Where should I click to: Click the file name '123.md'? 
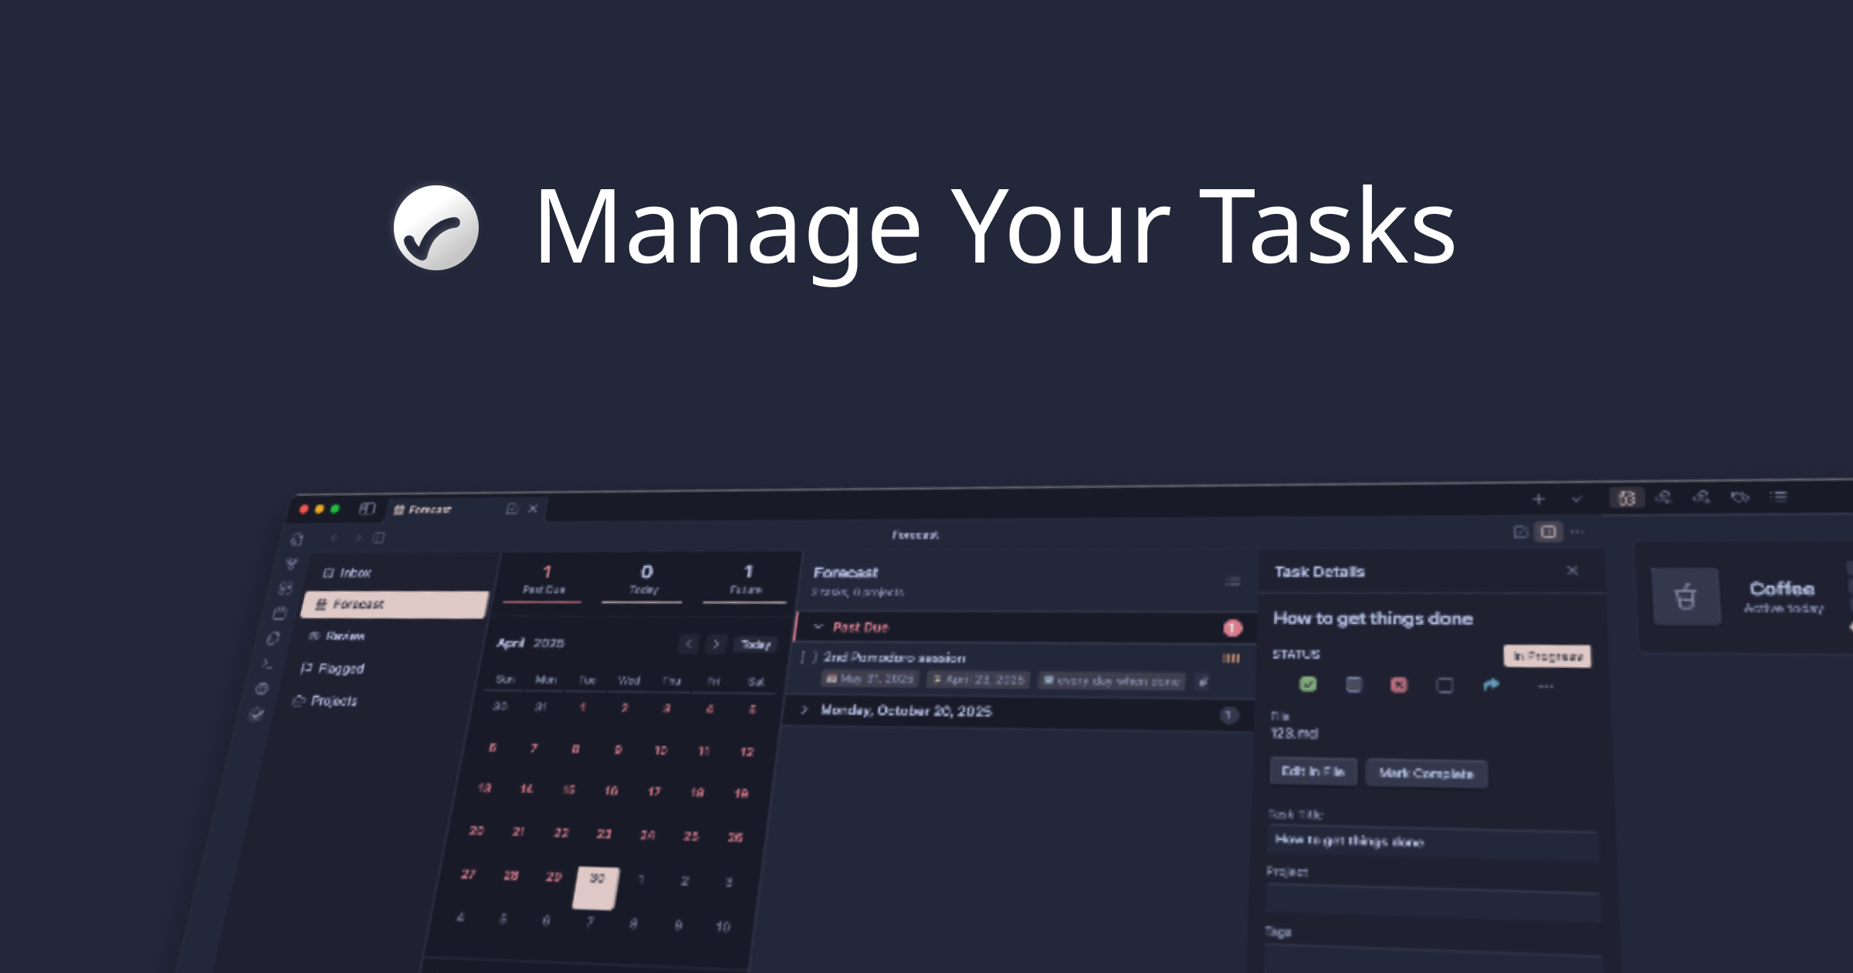[x=1294, y=733]
